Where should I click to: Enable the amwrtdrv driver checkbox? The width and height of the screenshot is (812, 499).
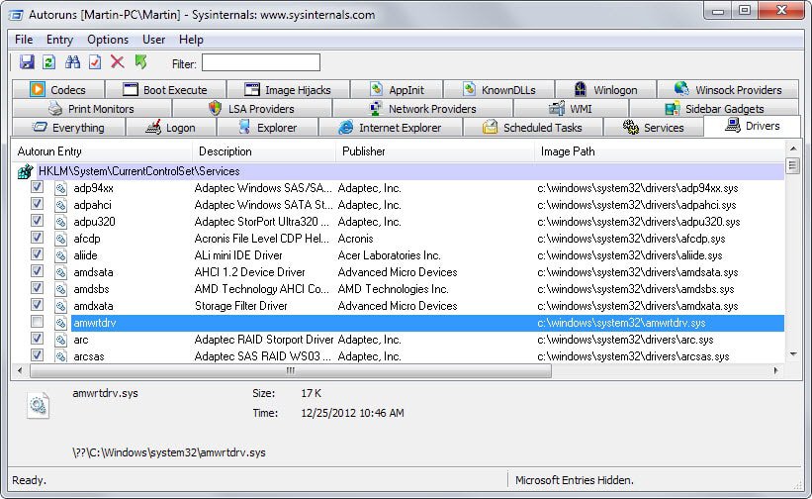pyautogui.click(x=37, y=323)
